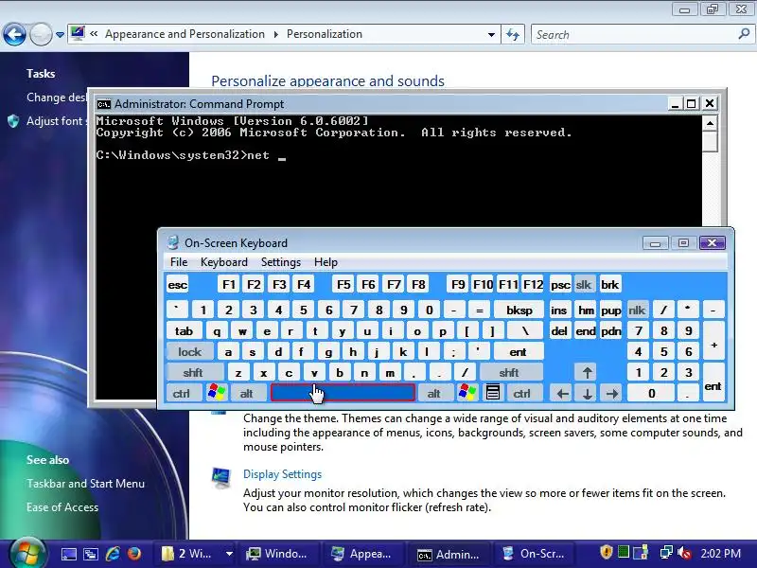Click the Command Prompt scrollbar up arrow
Viewport: 757px width, 568px height.
(710, 124)
